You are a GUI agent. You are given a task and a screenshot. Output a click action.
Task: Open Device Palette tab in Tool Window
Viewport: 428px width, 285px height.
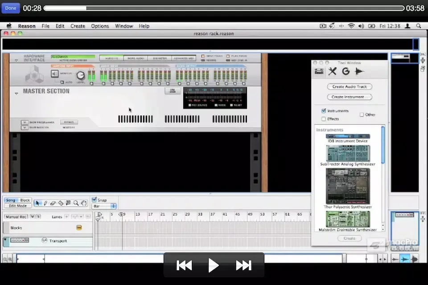click(319, 71)
